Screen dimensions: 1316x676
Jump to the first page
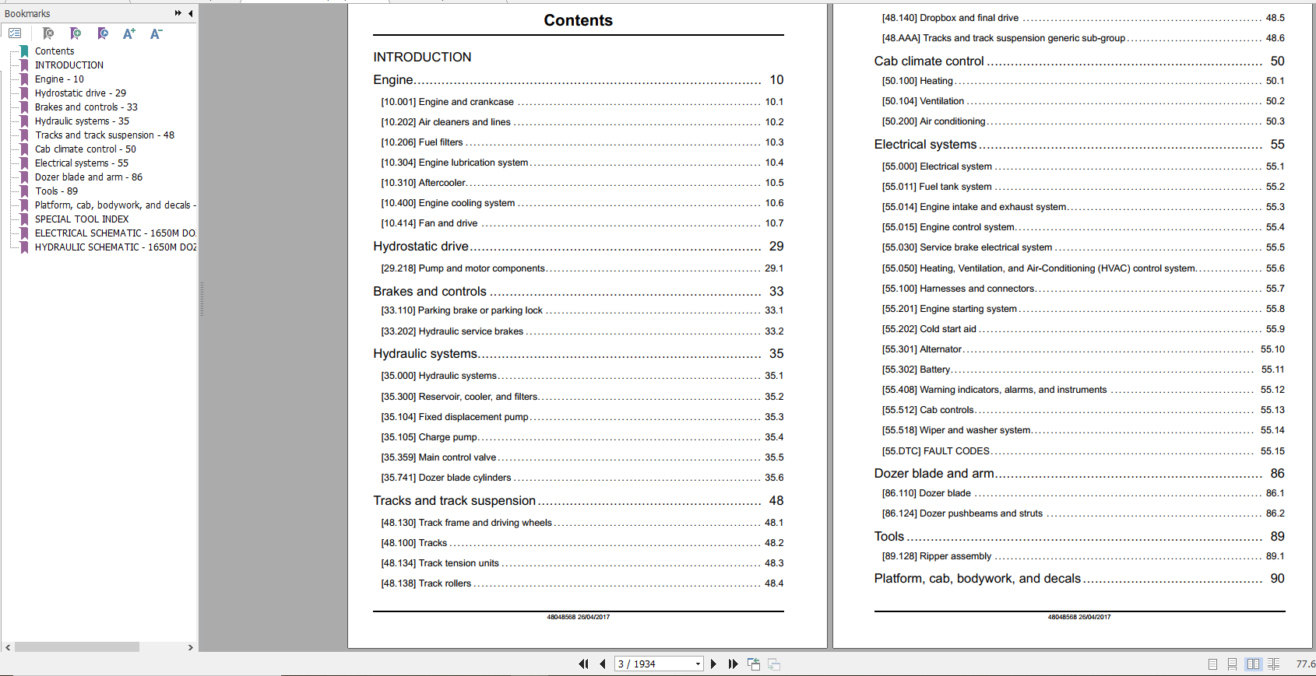(583, 664)
